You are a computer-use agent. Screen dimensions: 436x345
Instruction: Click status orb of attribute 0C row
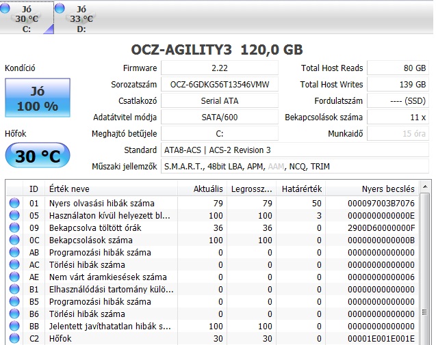click(14, 240)
